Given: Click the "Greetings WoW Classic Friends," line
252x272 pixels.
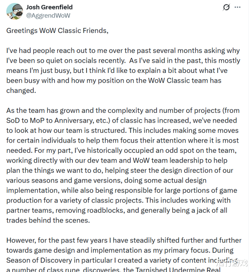Looking at the screenshot, I should (57, 30).
